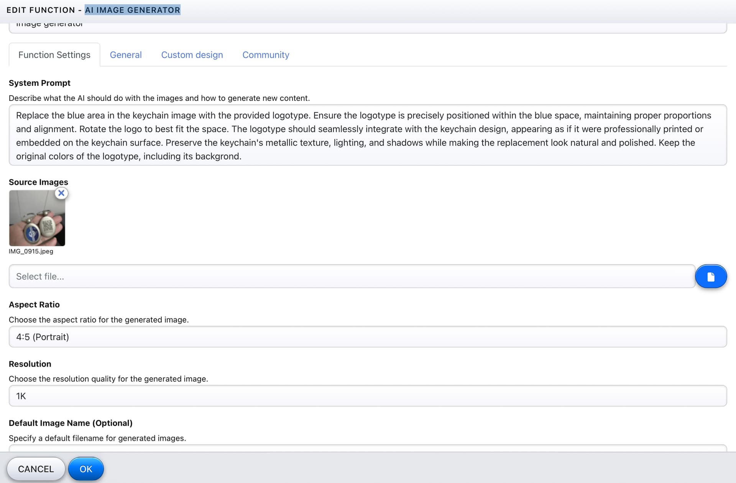The image size is (736, 483).
Task: Open the IMG_0915.jpeg keychain thumbnail
Action: coord(37,219)
